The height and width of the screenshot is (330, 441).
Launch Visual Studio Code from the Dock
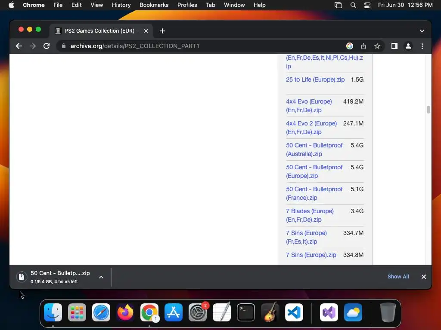pyautogui.click(x=294, y=312)
